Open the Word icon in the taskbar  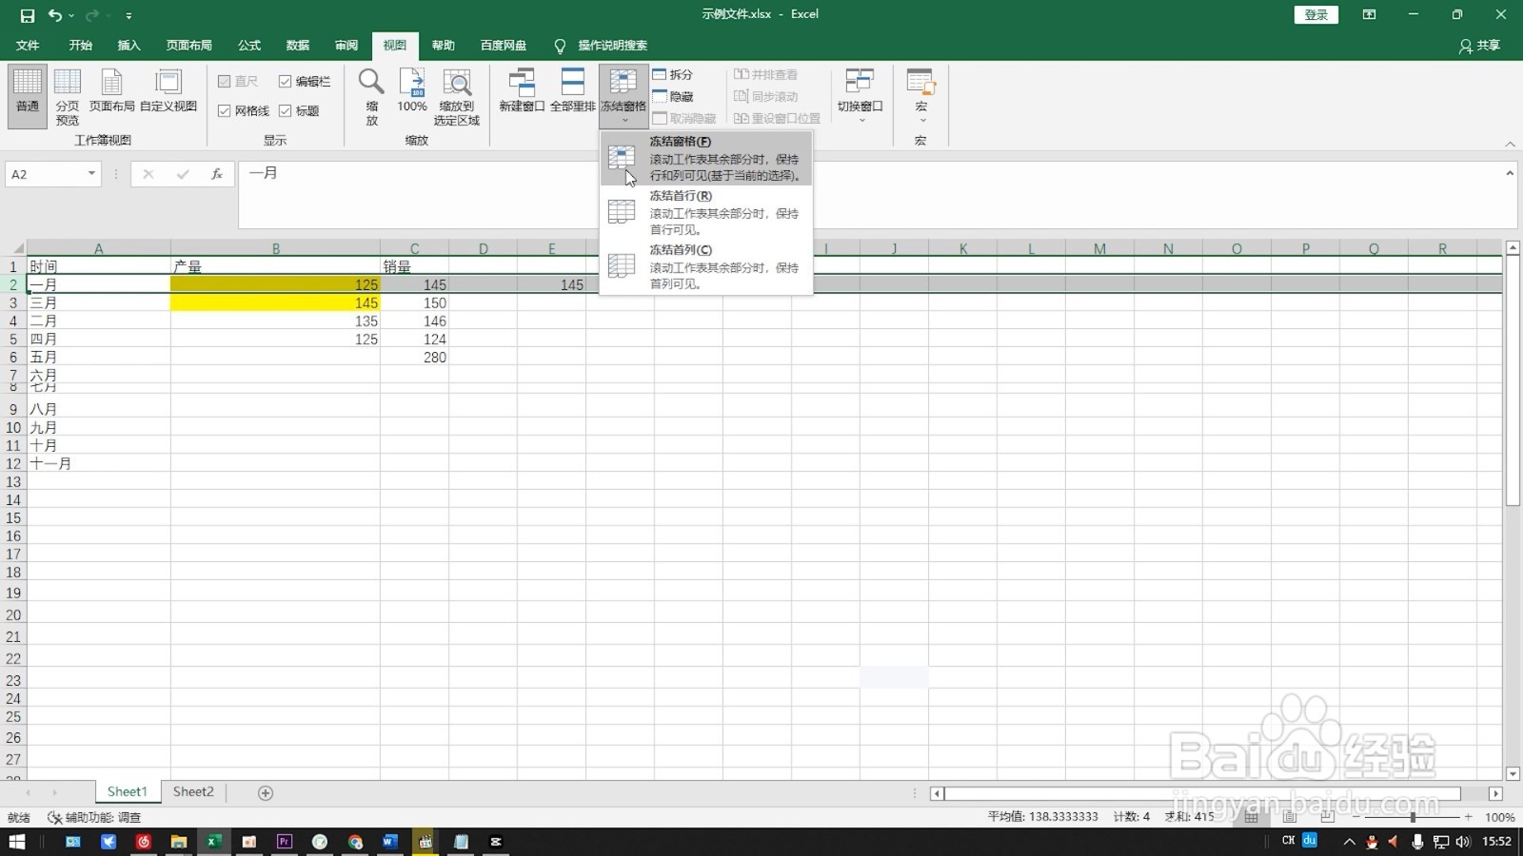[389, 842]
